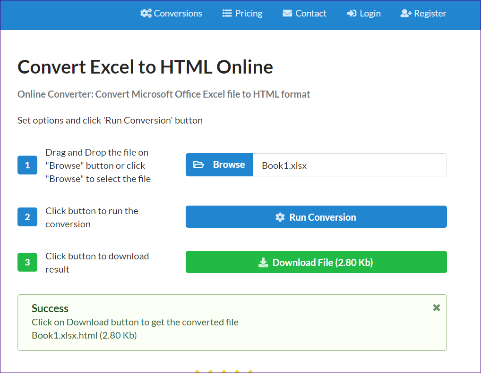481x373 pixels.
Task: Dismiss the Success message with the X
Action: (437, 307)
